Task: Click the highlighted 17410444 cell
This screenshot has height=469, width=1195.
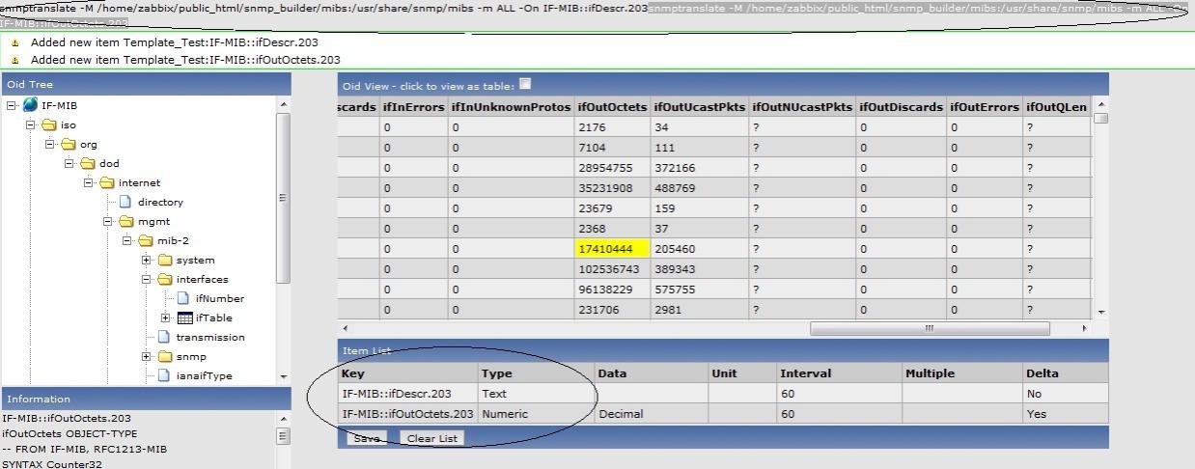Action: 612,249
